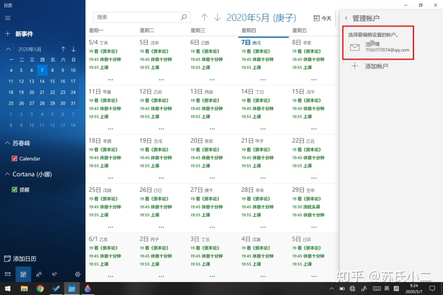Open Microsoft To Do taskbar icon
This screenshot has height=295, width=443.
click(x=56, y=288)
